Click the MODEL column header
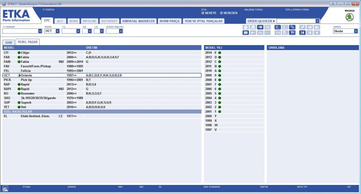 click(x=9, y=48)
